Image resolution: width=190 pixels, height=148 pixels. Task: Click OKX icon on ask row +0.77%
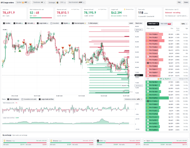[148, 63]
